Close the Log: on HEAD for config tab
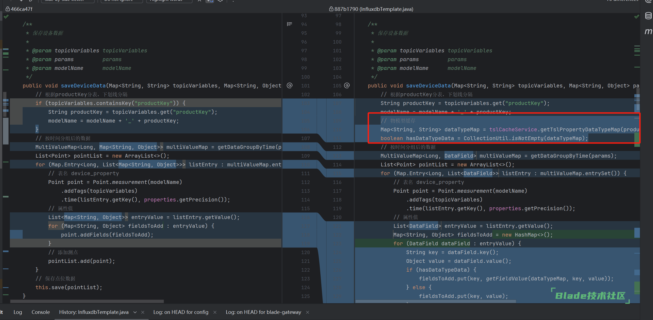Viewport: 653px width, 320px height. 215,312
